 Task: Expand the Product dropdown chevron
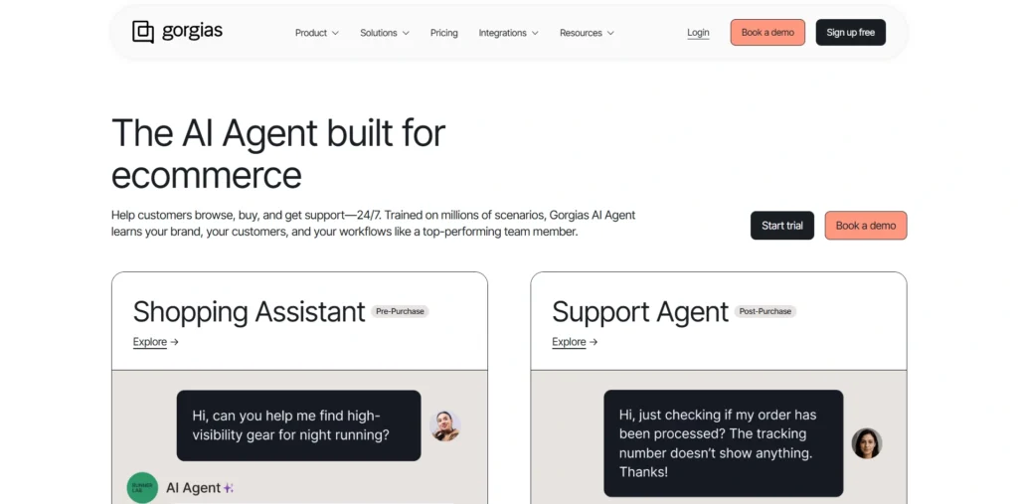335,33
